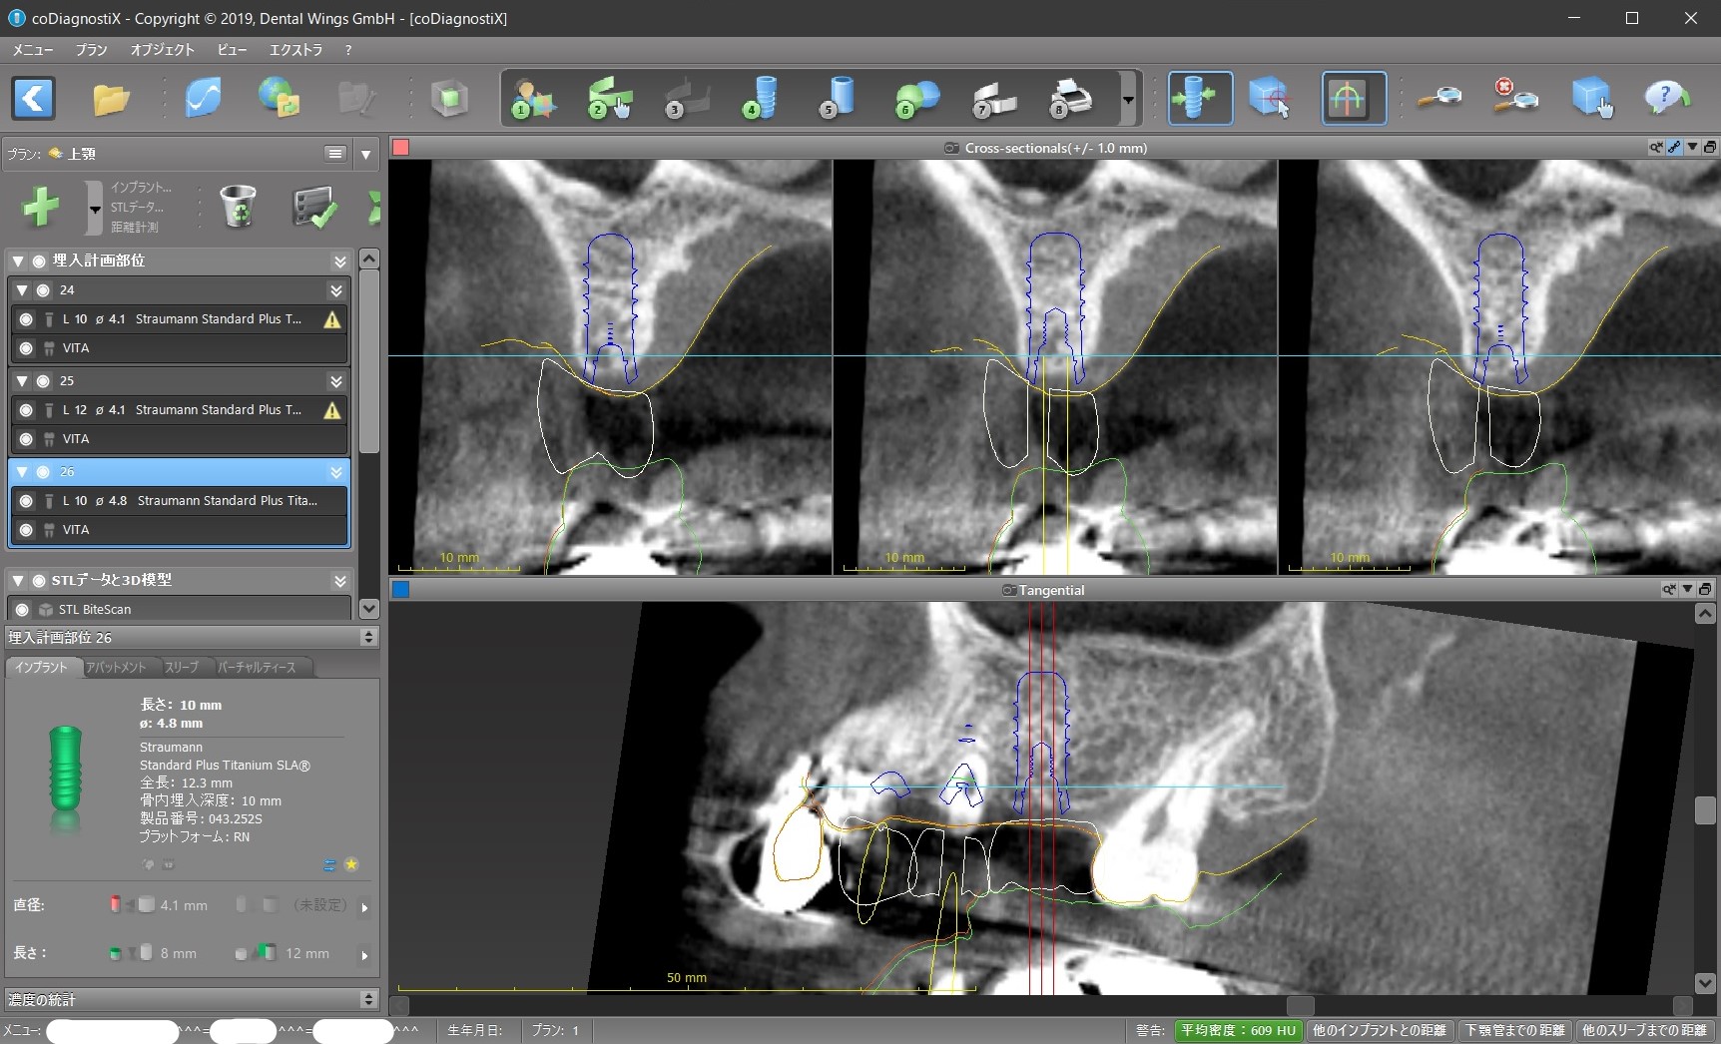This screenshot has width=1721, height=1044.
Task: Click the yellow star favorite icon
Action: coord(351,864)
